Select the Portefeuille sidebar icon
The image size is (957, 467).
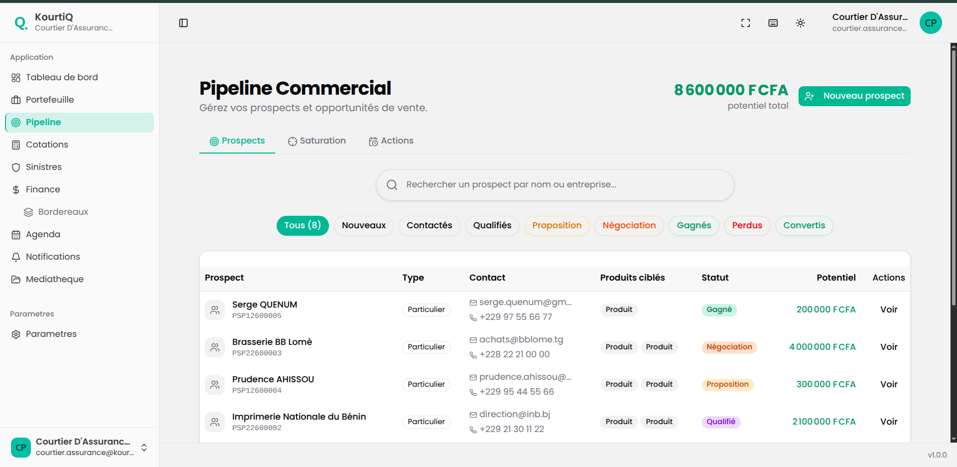[15, 100]
